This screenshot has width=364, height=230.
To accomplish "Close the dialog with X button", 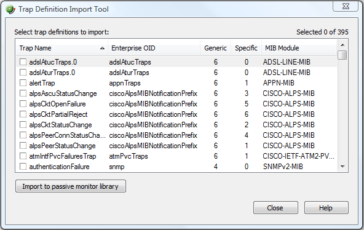I will point(346,6).
